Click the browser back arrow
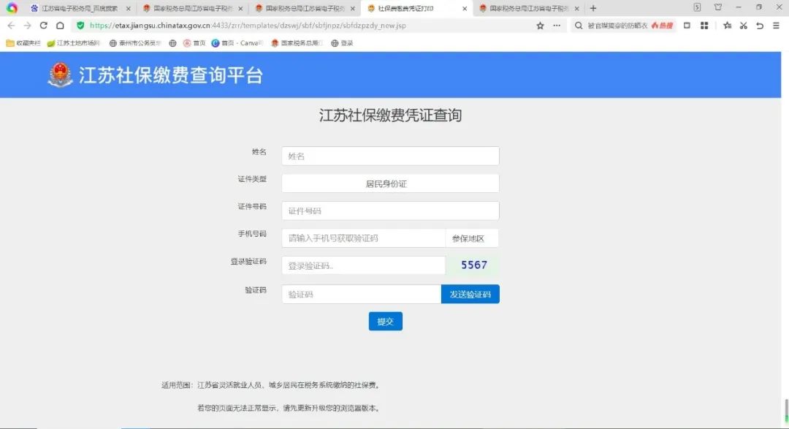 (x=11, y=25)
